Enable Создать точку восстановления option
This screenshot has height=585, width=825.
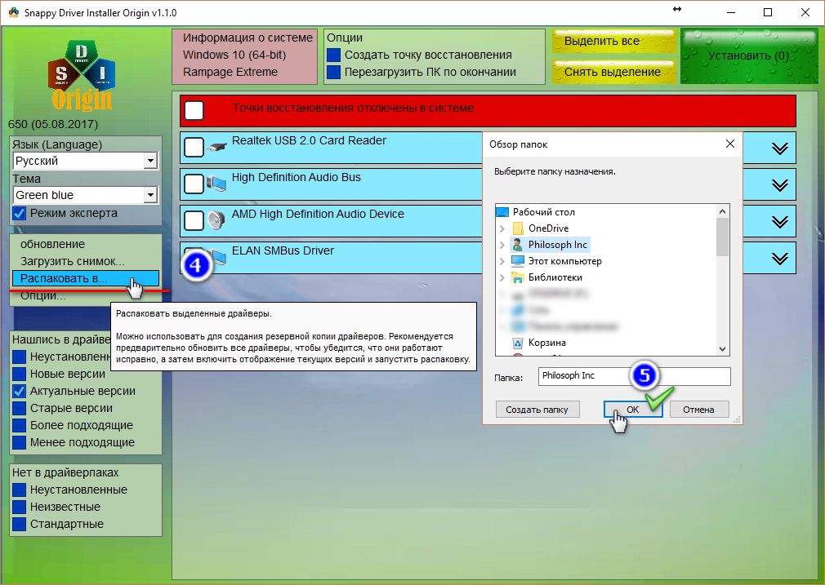coord(333,55)
